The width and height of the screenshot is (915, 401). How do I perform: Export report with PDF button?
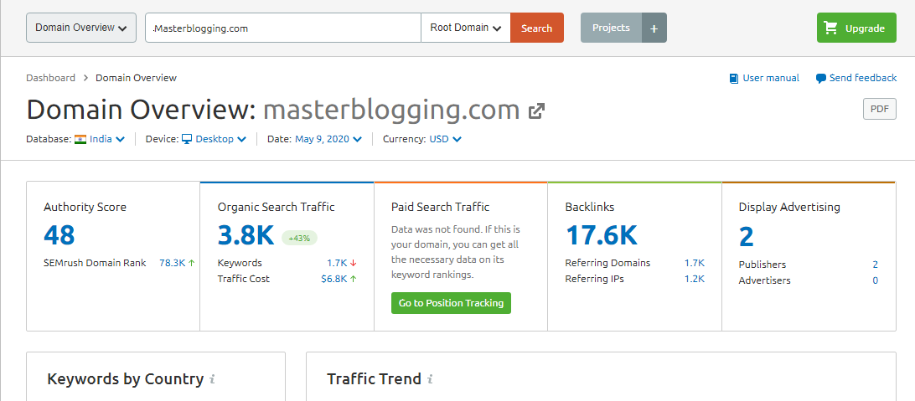tap(880, 109)
